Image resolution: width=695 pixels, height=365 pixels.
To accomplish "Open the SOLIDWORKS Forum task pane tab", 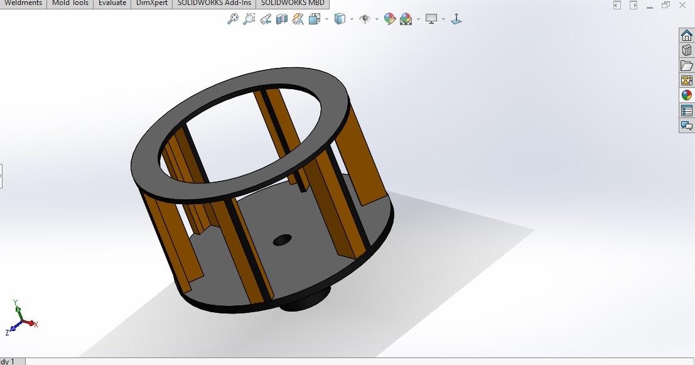I will click(687, 126).
